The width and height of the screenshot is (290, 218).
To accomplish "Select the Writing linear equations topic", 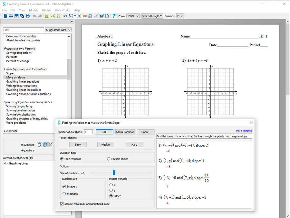I will click(22, 86).
